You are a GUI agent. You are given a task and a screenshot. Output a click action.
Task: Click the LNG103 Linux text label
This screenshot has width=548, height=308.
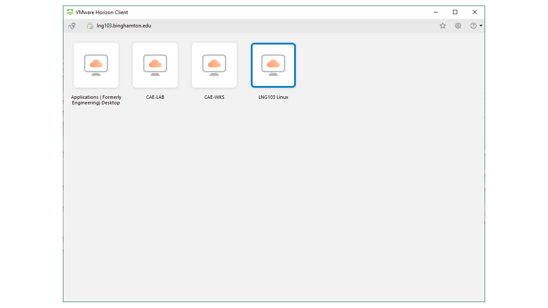[x=273, y=97]
